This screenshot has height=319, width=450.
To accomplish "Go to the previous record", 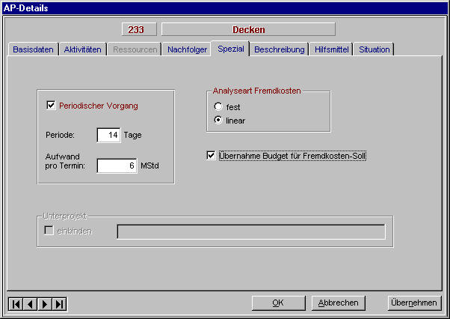I will tap(30, 303).
